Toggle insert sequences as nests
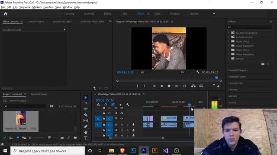The image size is (277, 155). (98, 105)
